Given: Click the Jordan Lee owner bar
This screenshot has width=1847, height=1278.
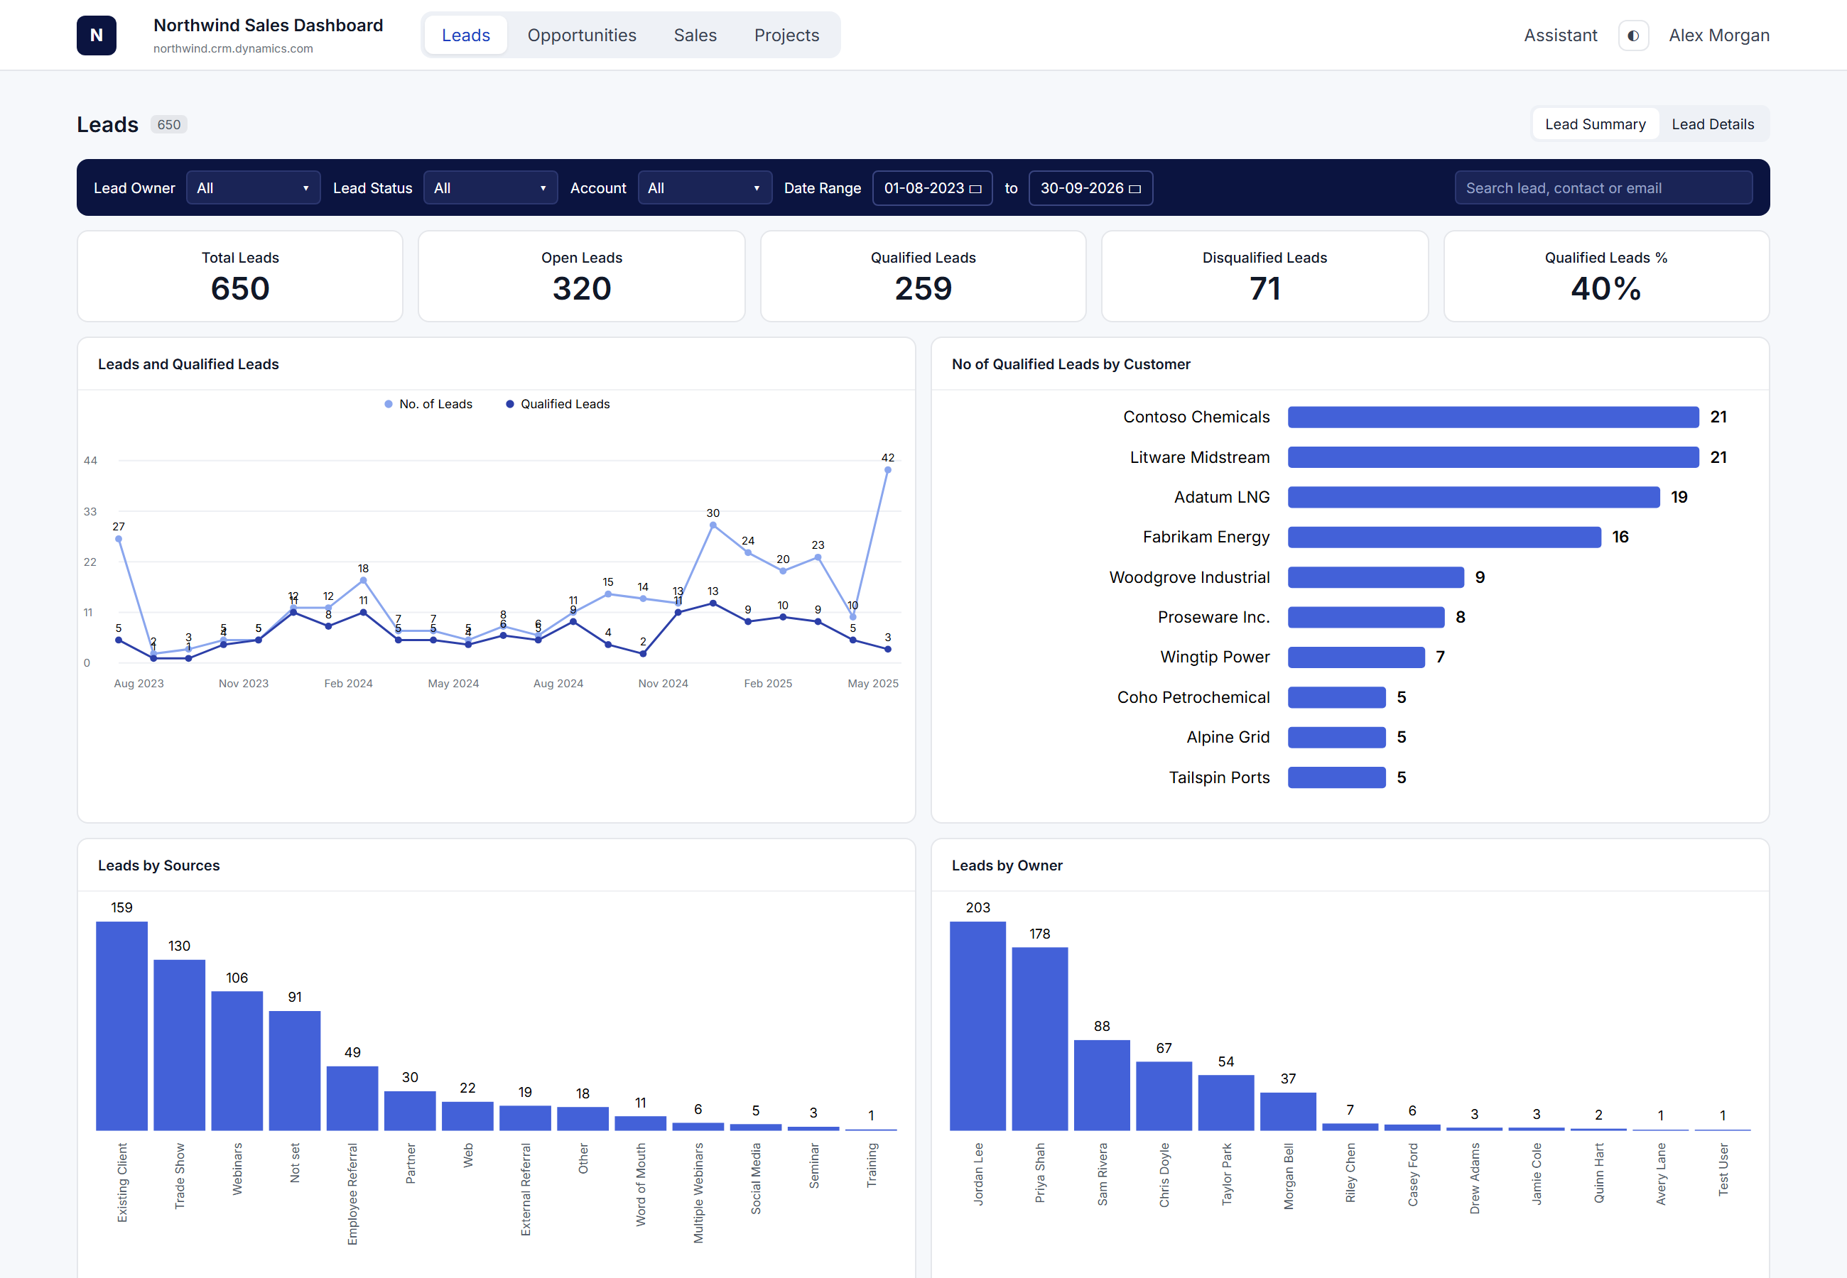Looking at the screenshot, I should click(978, 1026).
